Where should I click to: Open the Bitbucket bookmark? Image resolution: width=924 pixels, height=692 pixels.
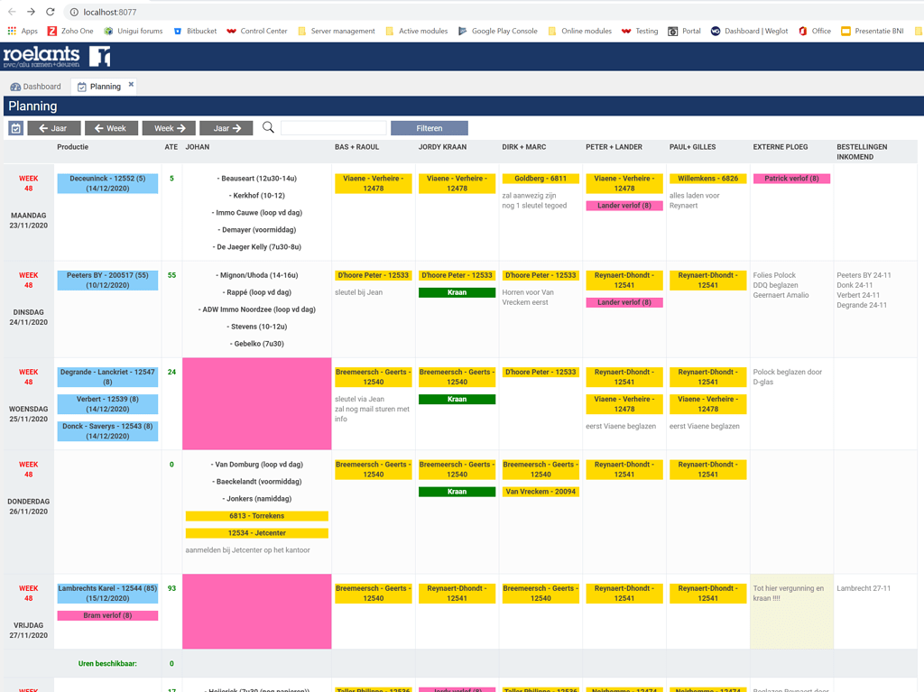[195, 30]
